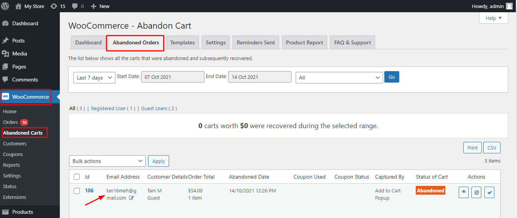Screen dimensions: 517x218
Task: Open the Dashboard sidebar menu item
Action: click(x=25, y=23)
